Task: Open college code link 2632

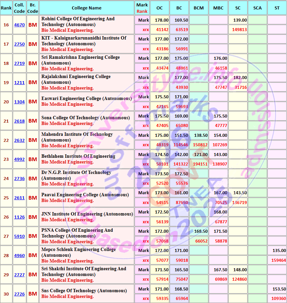Action: click(20, 140)
